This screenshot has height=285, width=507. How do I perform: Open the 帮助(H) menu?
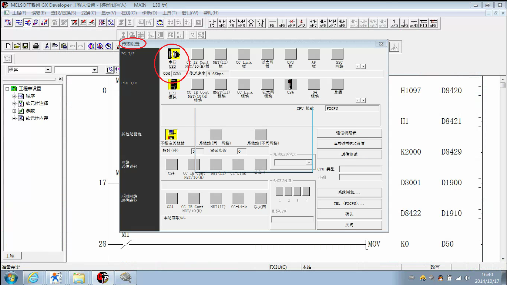[211, 13]
